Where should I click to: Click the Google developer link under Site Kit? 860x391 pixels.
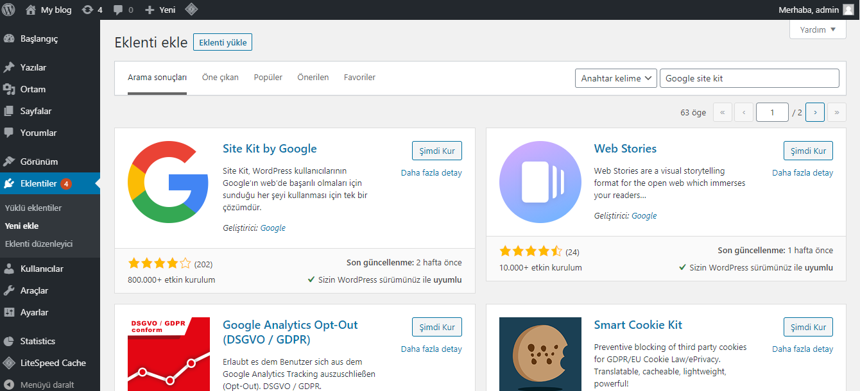273,228
